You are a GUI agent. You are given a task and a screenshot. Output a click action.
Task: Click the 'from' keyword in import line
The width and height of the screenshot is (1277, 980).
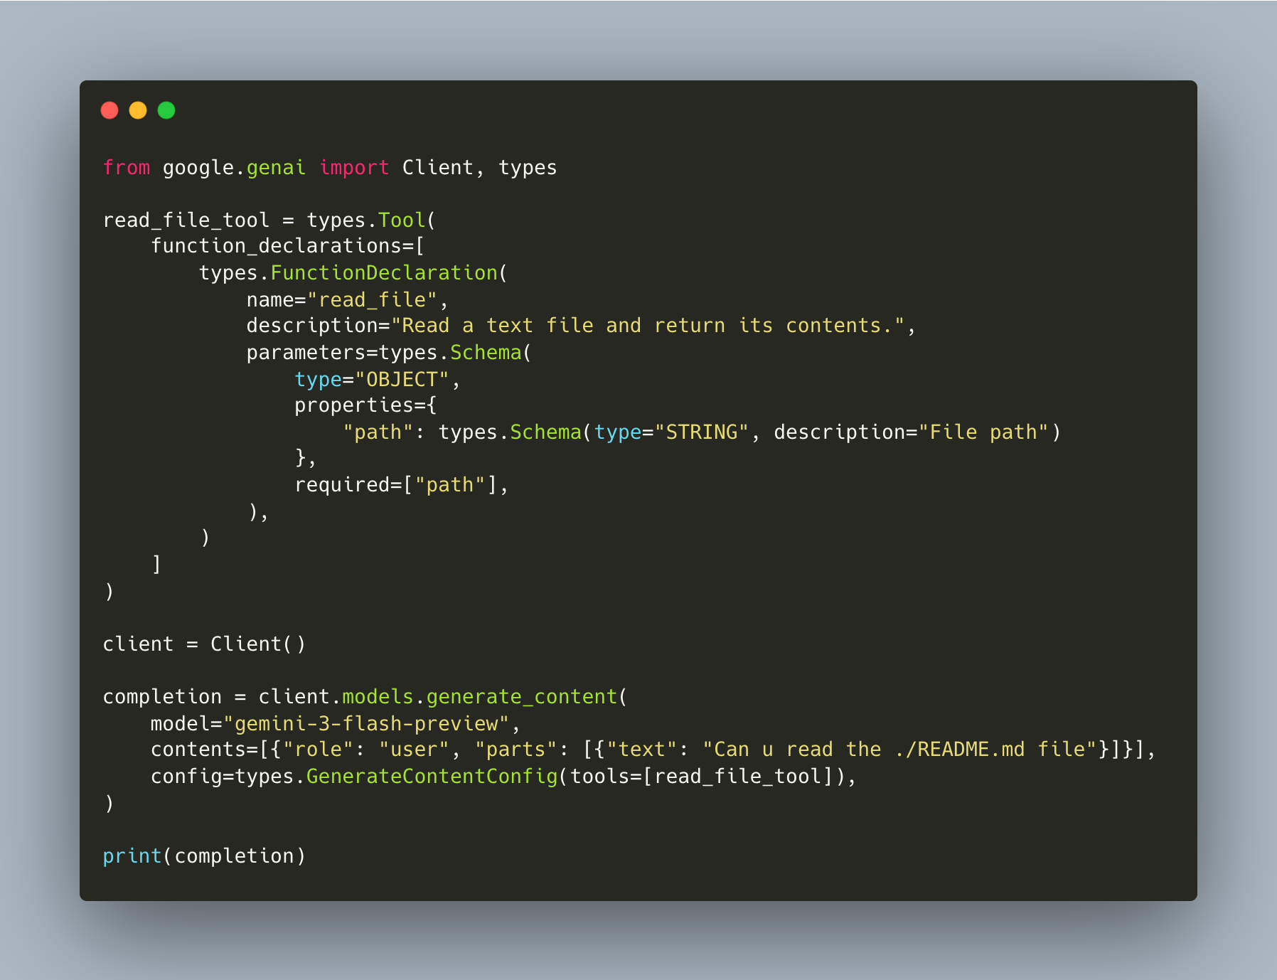(x=127, y=168)
